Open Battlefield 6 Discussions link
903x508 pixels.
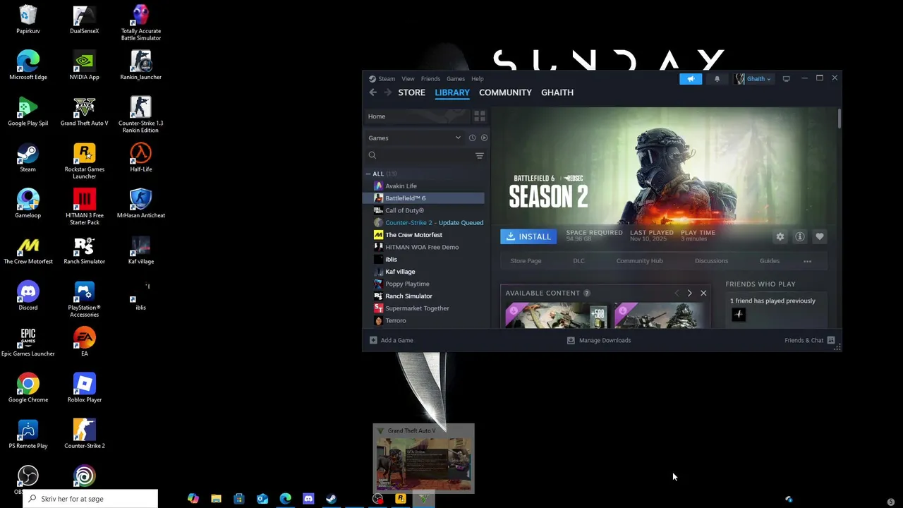pos(711,261)
